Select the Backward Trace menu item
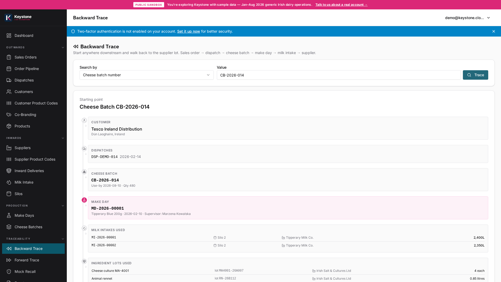The image size is (501, 282). (x=33, y=249)
